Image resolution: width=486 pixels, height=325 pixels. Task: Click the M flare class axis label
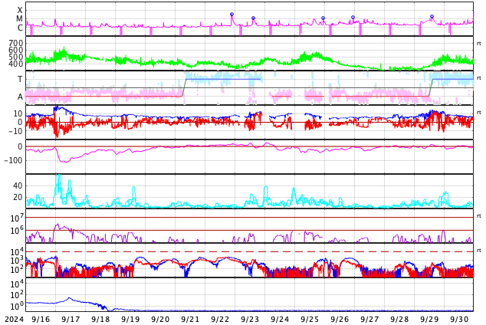pyautogui.click(x=19, y=19)
